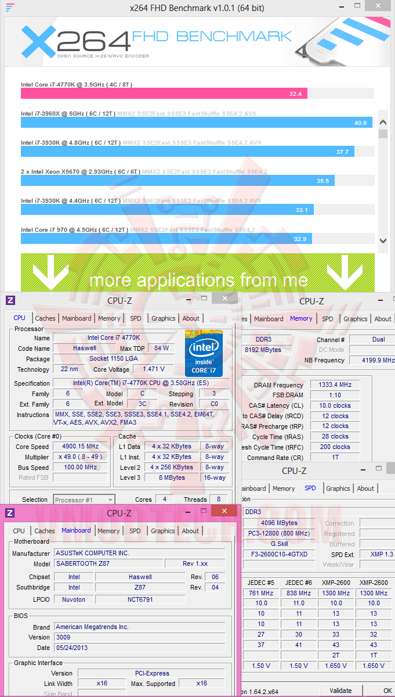Select the Graphics tab in top-left CPU-Z window

[164, 318]
